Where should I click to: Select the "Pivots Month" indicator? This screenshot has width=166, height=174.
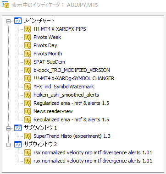coord(48,54)
